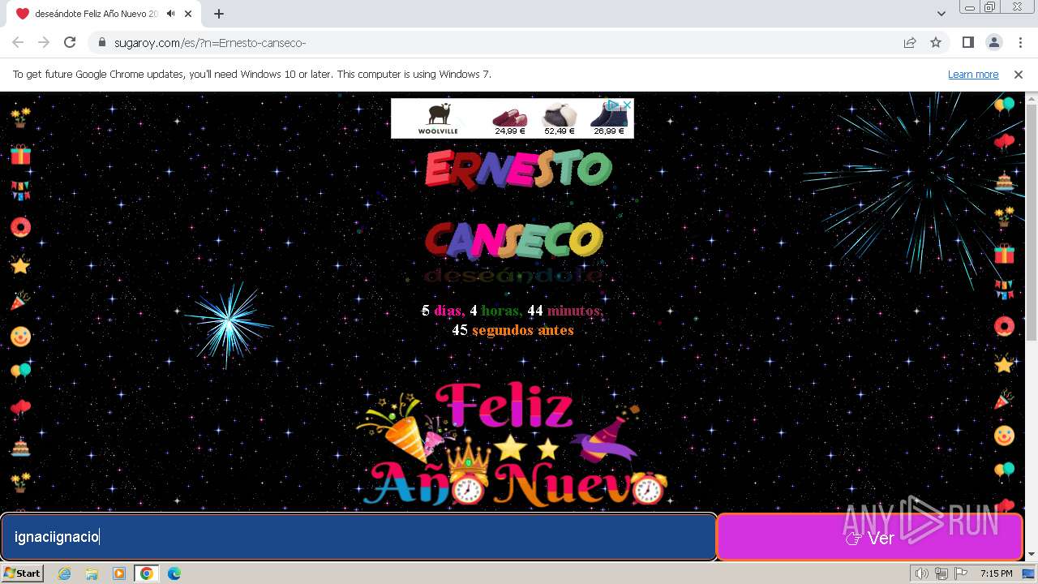This screenshot has height=584, width=1038.
Task: View site information via lock icon
Action: pos(102,42)
